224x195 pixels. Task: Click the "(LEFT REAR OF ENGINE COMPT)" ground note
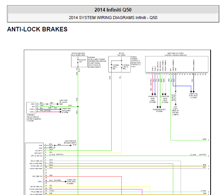point(70,142)
